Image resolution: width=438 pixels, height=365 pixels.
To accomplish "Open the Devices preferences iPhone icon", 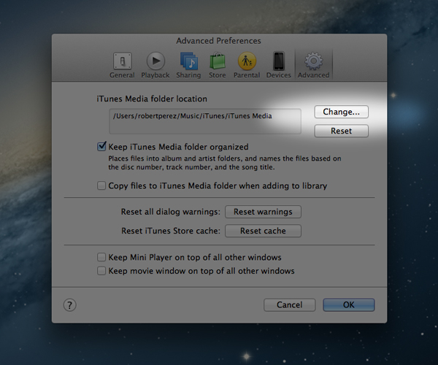I will pos(279,61).
